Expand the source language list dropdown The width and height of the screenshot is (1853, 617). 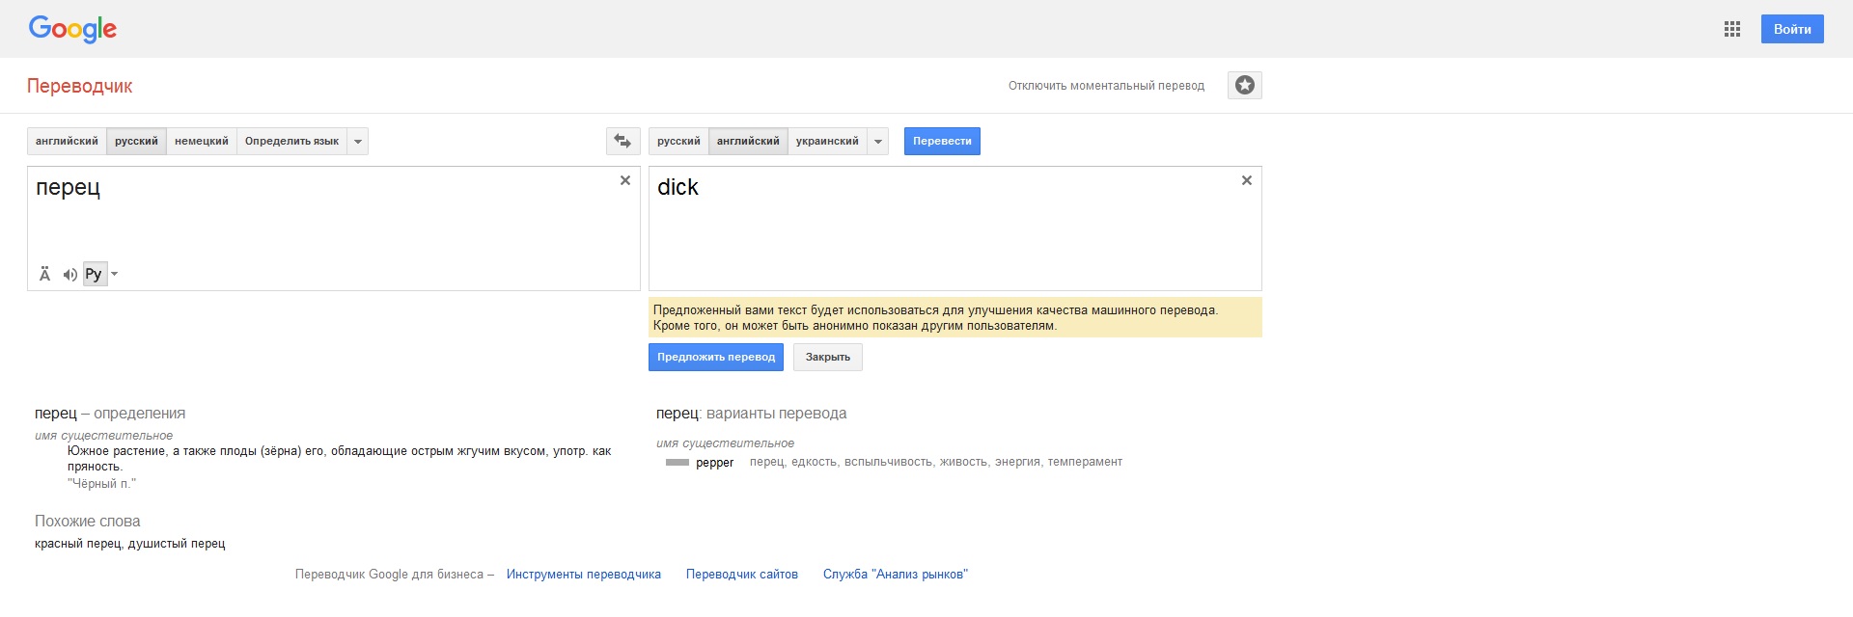[358, 142]
